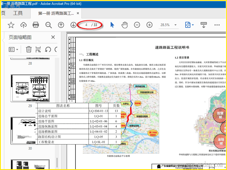Zoom out using the minus button
Screen dimensions: 227x170
pyautogui.click(x=137, y=25)
